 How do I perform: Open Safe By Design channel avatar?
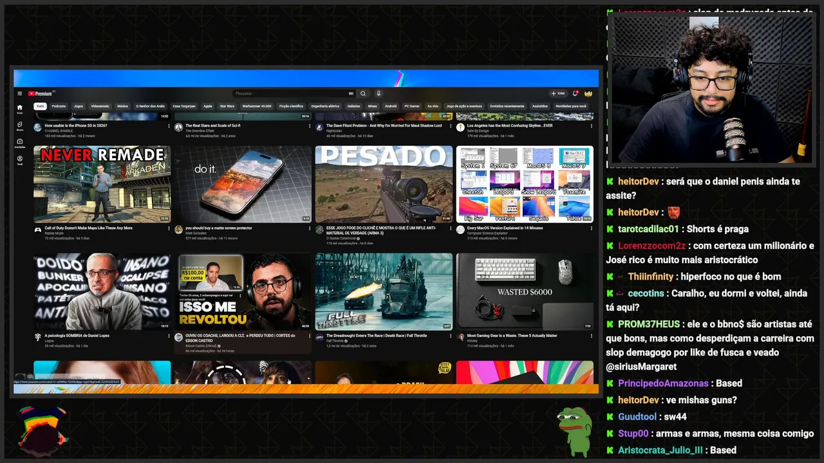(x=460, y=127)
